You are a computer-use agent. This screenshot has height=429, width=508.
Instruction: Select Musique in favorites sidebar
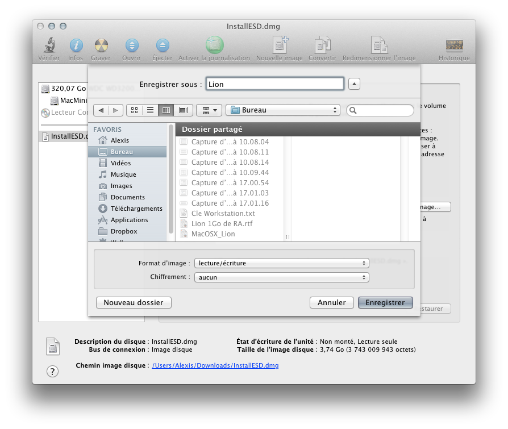click(x=127, y=174)
